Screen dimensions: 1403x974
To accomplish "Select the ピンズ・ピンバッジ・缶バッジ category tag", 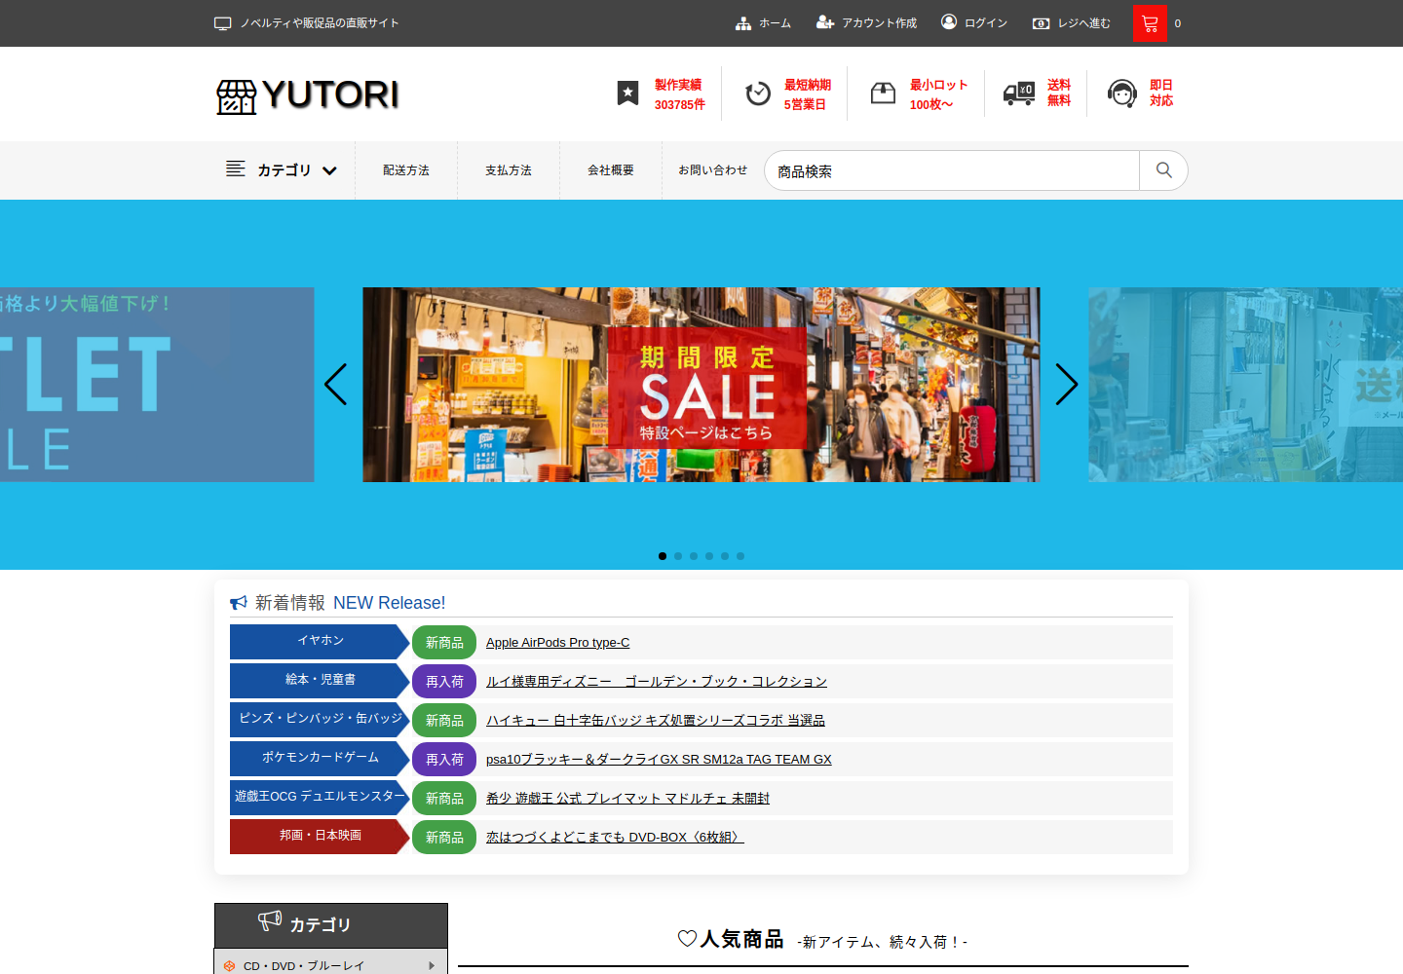I will click(320, 720).
